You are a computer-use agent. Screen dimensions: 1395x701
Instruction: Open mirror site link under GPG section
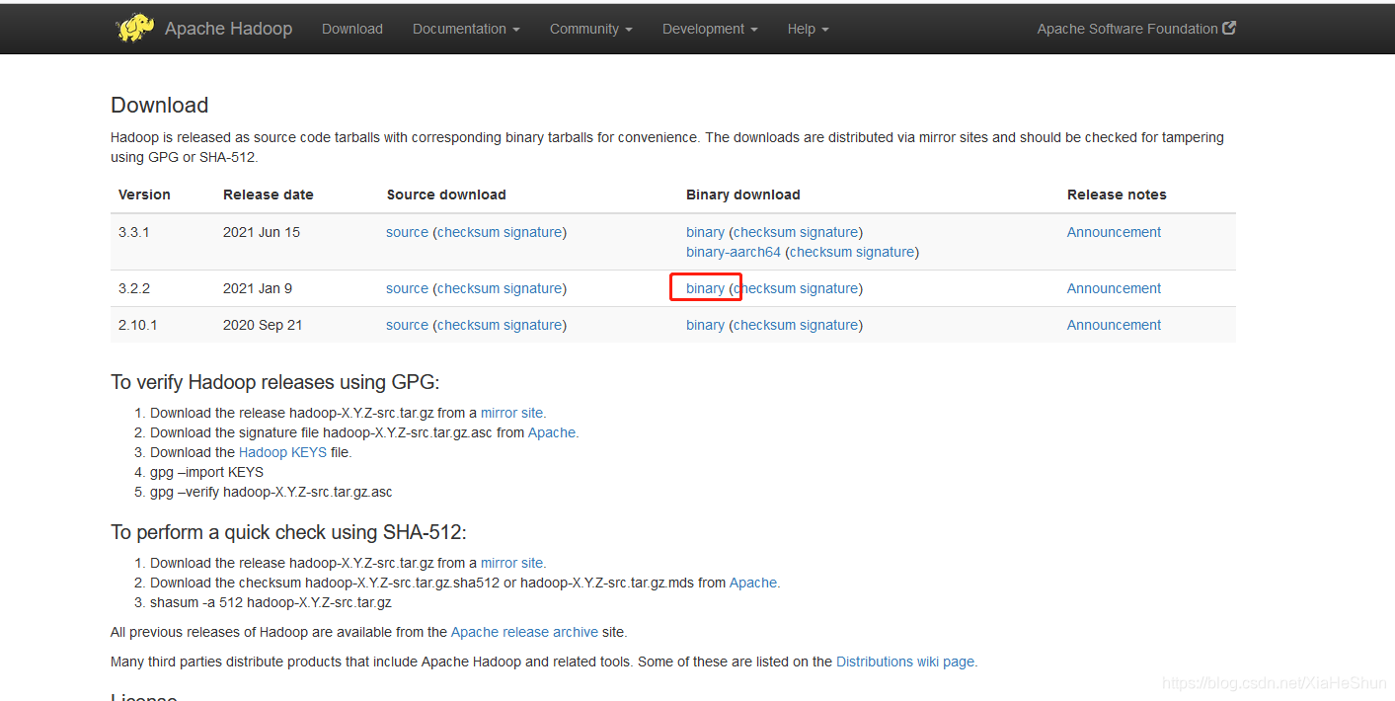tap(511, 413)
